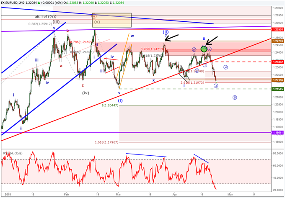This screenshot has height=198, width=285.
Task: Click the circled 4 wave label
Action: point(225,67)
